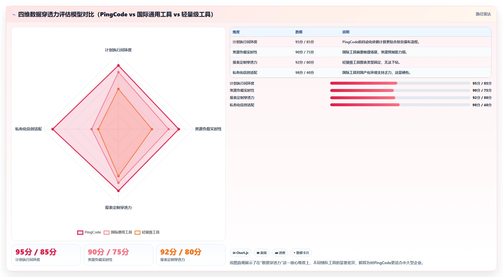Click PingCode's top radar data point
The height and width of the screenshot is (277, 503).
pyautogui.click(x=118, y=65)
